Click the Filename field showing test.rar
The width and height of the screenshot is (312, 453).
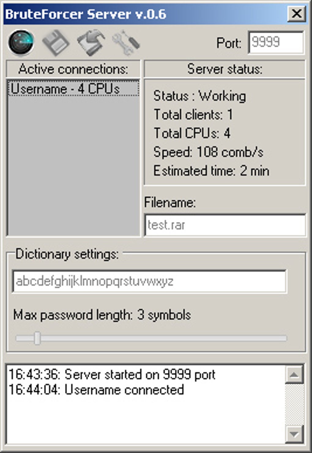pyautogui.click(x=225, y=225)
